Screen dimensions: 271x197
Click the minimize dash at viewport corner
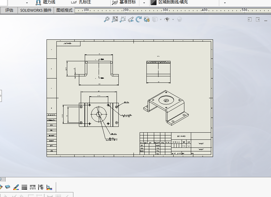(266, 21)
